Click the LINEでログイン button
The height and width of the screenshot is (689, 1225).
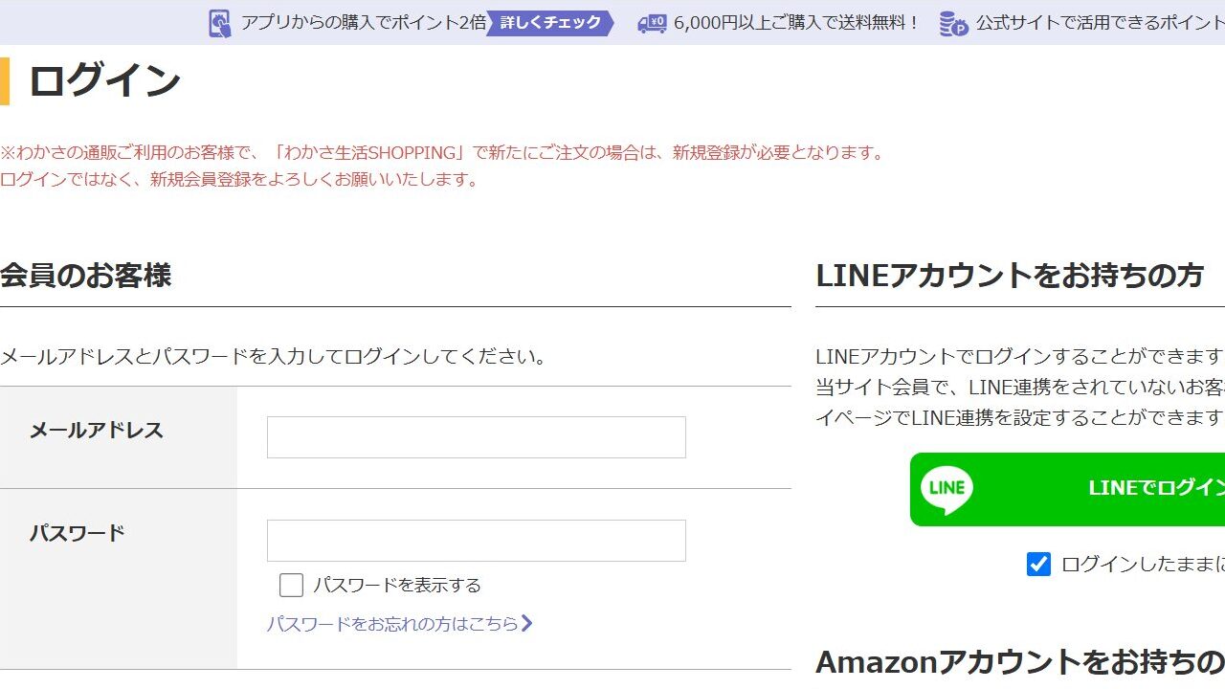(x=1067, y=489)
